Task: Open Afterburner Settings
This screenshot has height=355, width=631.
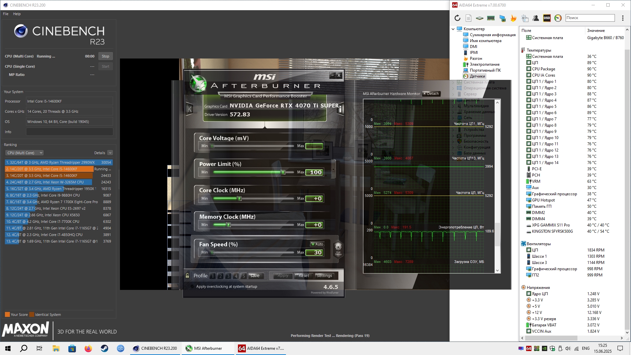Action: (324, 276)
